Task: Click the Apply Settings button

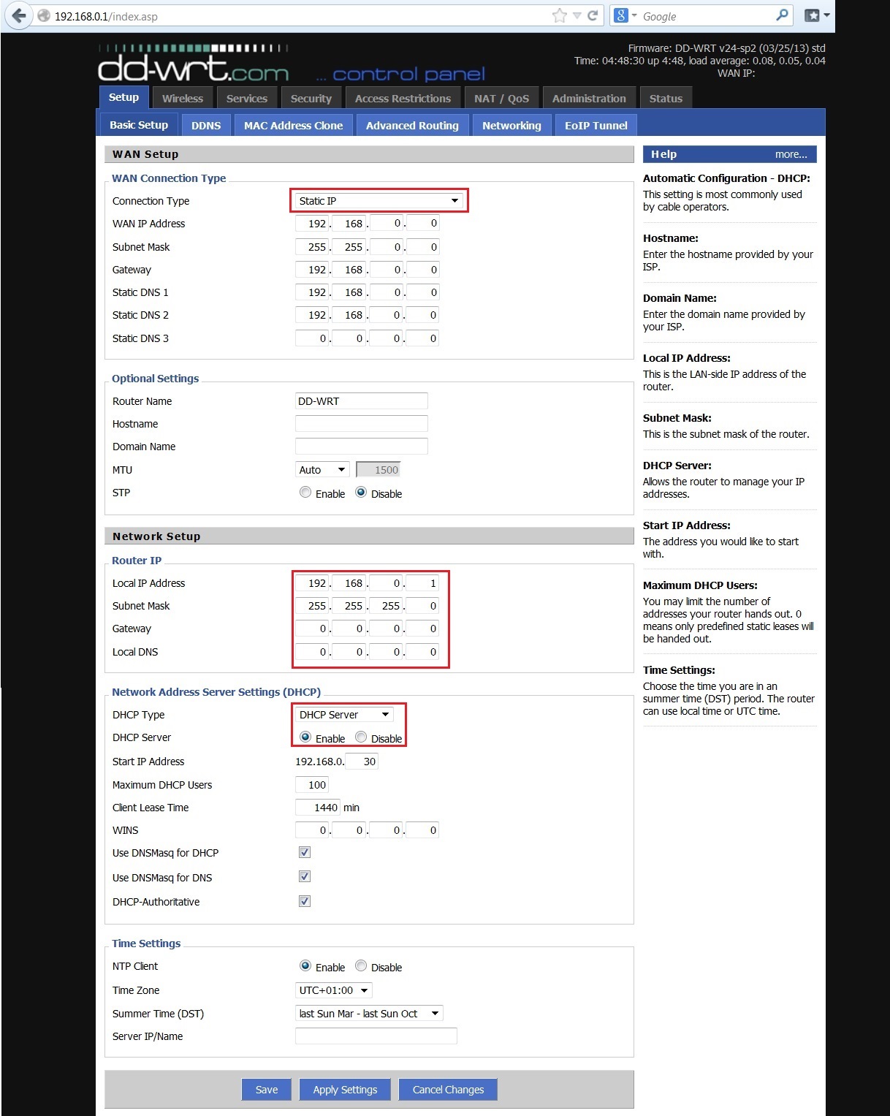Action: [345, 1090]
